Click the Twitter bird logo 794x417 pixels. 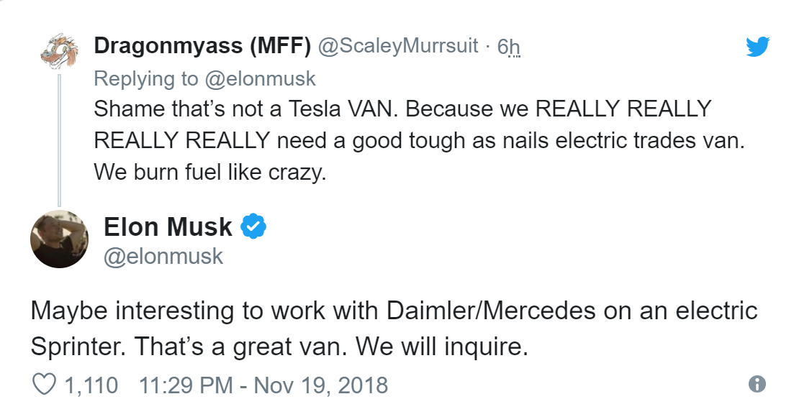(x=757, y=47)
